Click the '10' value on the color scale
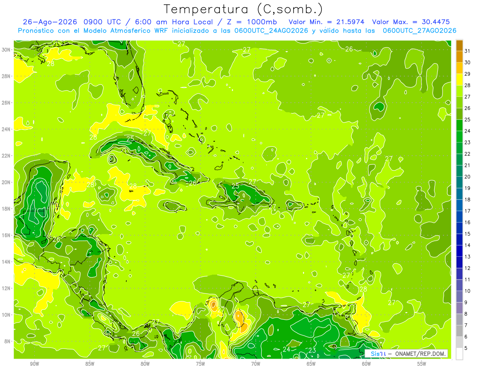Viewport: 478px width, 369px height. [468, 291]
